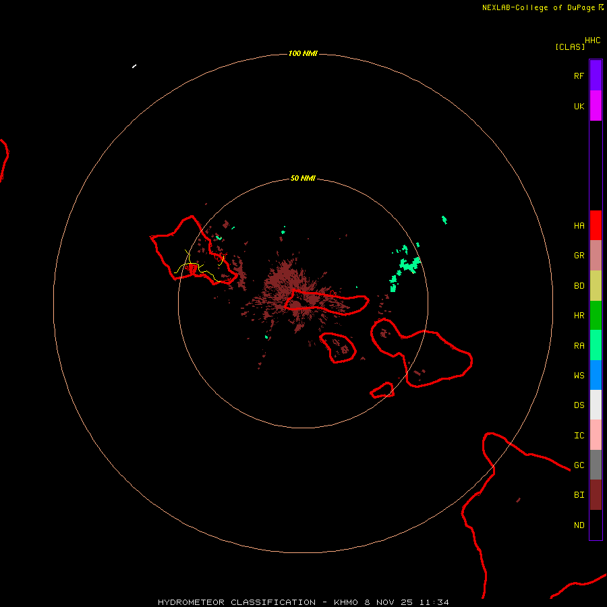
Task: Click the [CLAS] legend header
Action: (x=570, y=47)
